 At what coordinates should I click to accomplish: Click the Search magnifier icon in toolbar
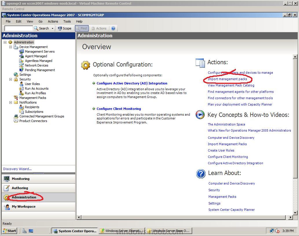(x=36, y=28)
